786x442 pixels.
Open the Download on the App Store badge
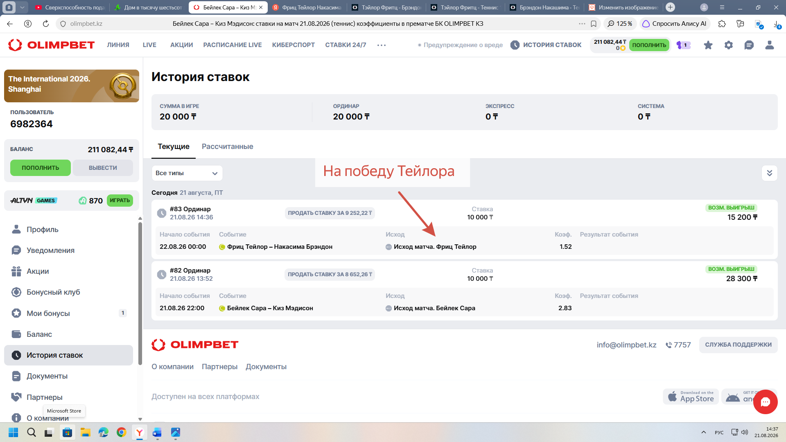691,397
